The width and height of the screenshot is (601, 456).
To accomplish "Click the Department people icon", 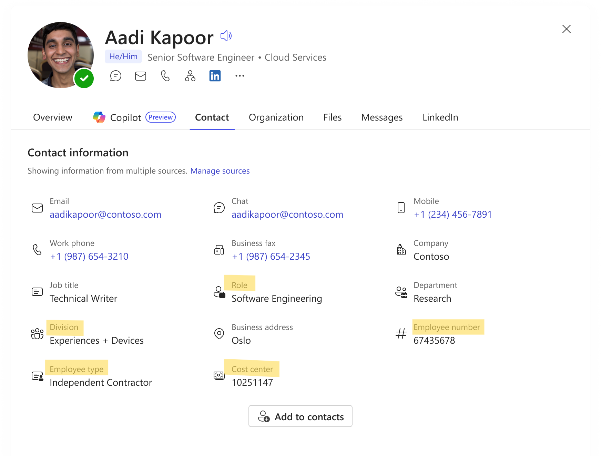I will 401,292.
